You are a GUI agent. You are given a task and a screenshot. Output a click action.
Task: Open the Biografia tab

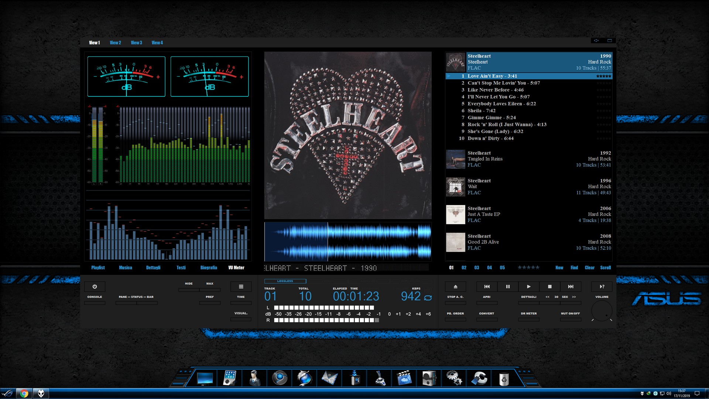click(209, 268)
